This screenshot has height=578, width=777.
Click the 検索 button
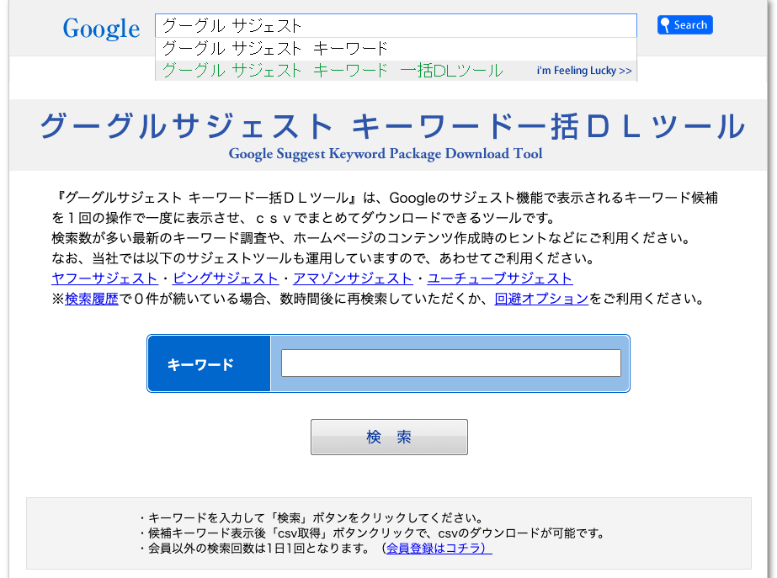pyautogui.click(x=389, y=437)
